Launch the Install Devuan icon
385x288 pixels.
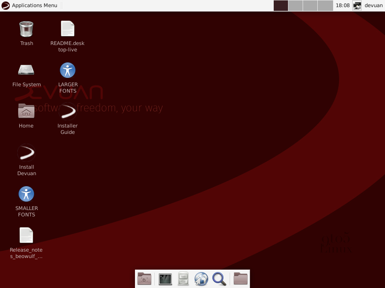coord(26,153)
